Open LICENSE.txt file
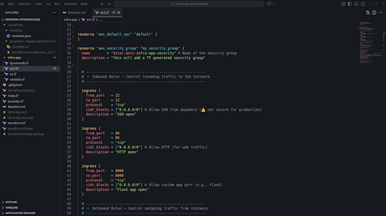This screenshot has width=386, height=216. (x=20, y=47)
